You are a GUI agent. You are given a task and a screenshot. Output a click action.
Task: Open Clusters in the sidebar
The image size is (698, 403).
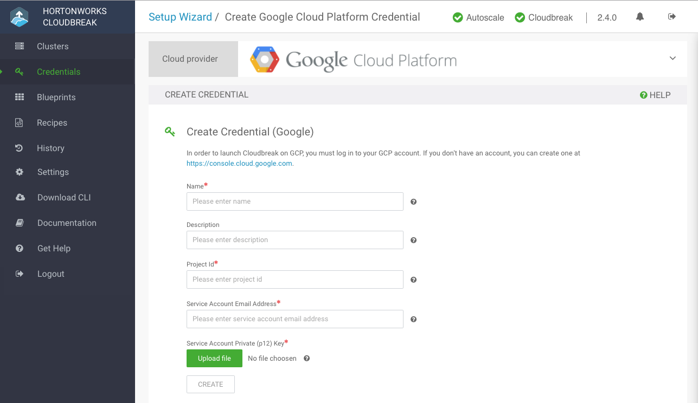coord(53,47)
